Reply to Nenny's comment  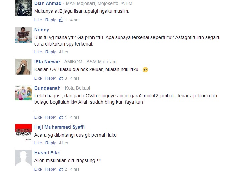(50, 52)
